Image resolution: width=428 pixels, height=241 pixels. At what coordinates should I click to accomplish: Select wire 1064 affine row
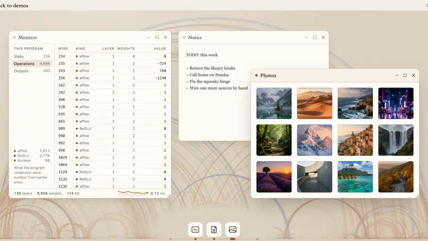pyautogui.click(x=113, y=165)
